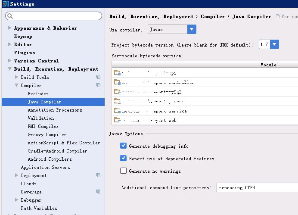This screenshot has width=298, height=215.
Task: Select module folder icon ending in report-web
Action: [117, 120]
